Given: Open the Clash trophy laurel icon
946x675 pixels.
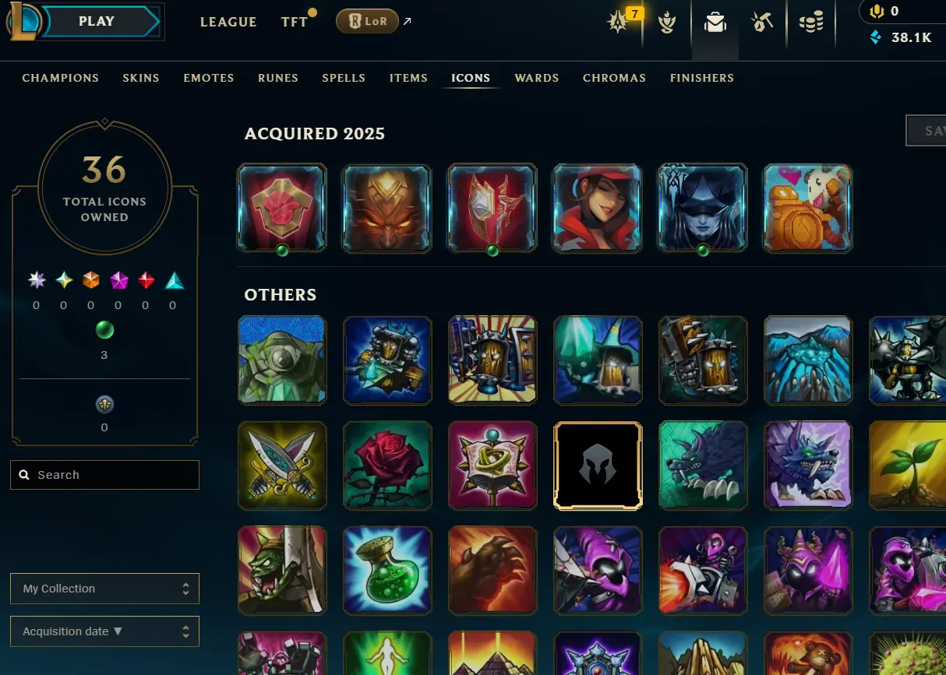Looking at the screenshot, I should pyautogui.click(x=666, y=23).
